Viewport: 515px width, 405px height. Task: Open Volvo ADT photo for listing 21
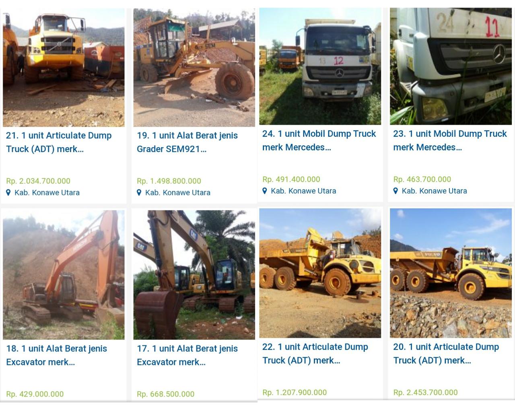[x=64, y=68]
